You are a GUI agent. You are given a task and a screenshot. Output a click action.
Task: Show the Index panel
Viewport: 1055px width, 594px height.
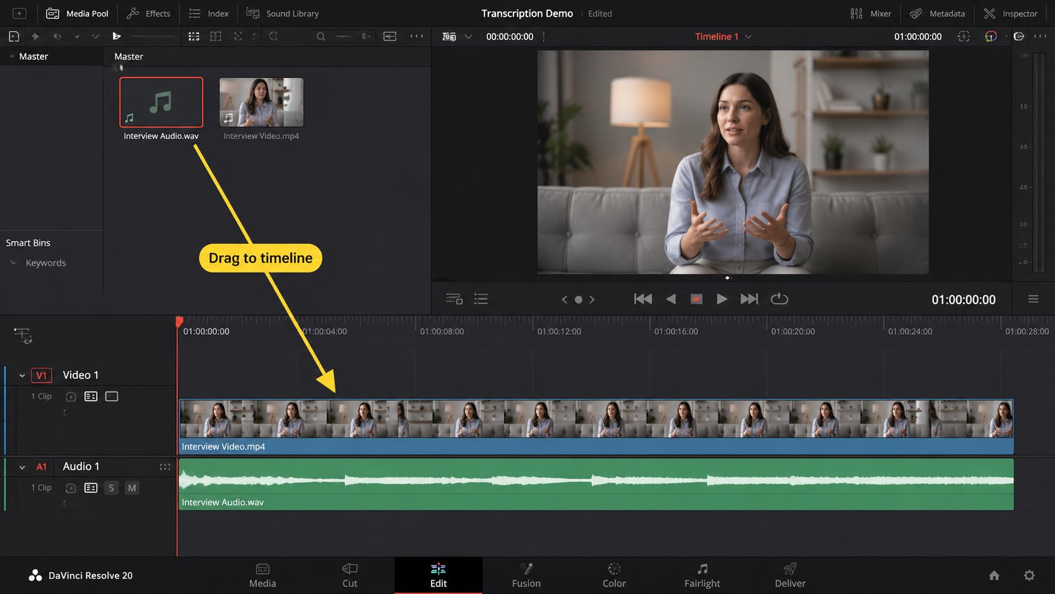tap(208, 13)
